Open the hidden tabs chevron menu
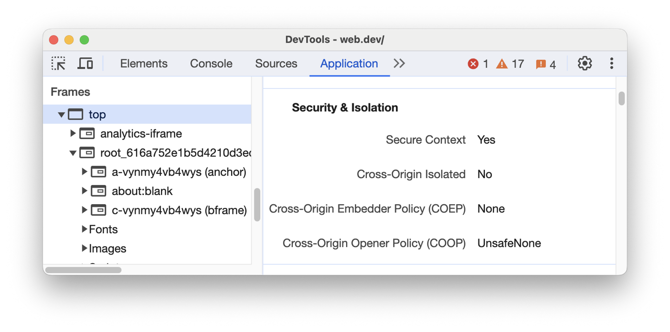This screenshot has width=670, height=332. (x=399, y=63)
